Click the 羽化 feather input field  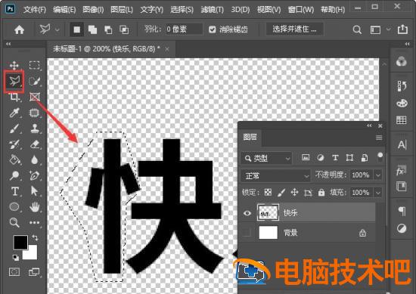tap(184, 29)
